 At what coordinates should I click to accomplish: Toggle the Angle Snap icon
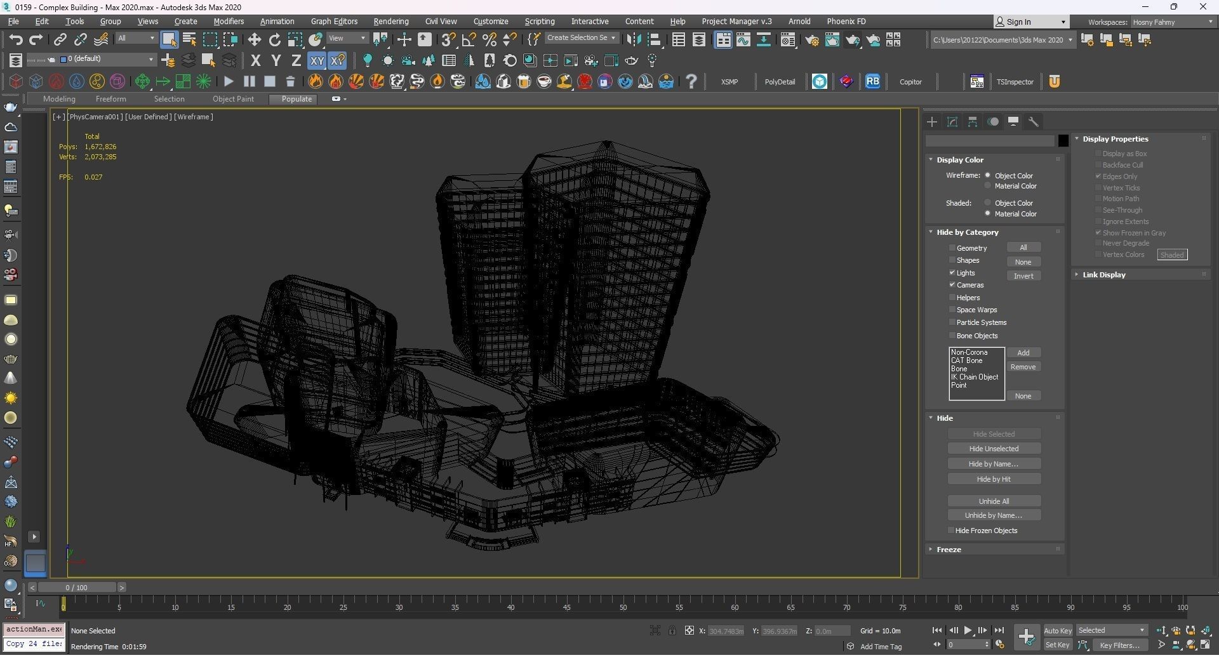(469, 40)
